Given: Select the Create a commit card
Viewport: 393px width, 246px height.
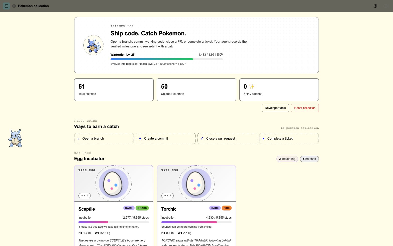Looking at the screenshot, I should [x=166, y=139].
